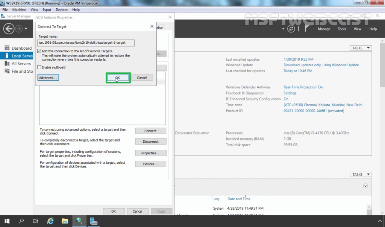The image size is (385, 227).
Task: Open Task View on taskbar
Action: tap(35, 221)
